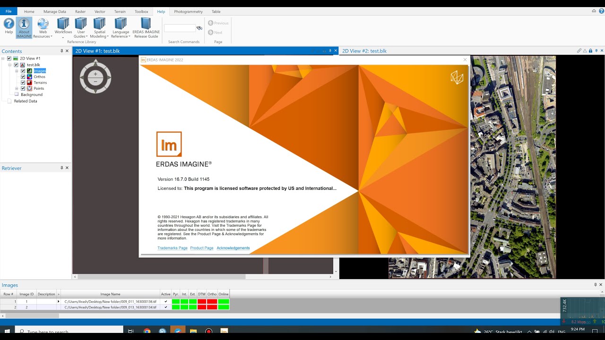The image size is (605, 340).
Task: Open the Acknowledgements link
Action: tap(233, 248)
